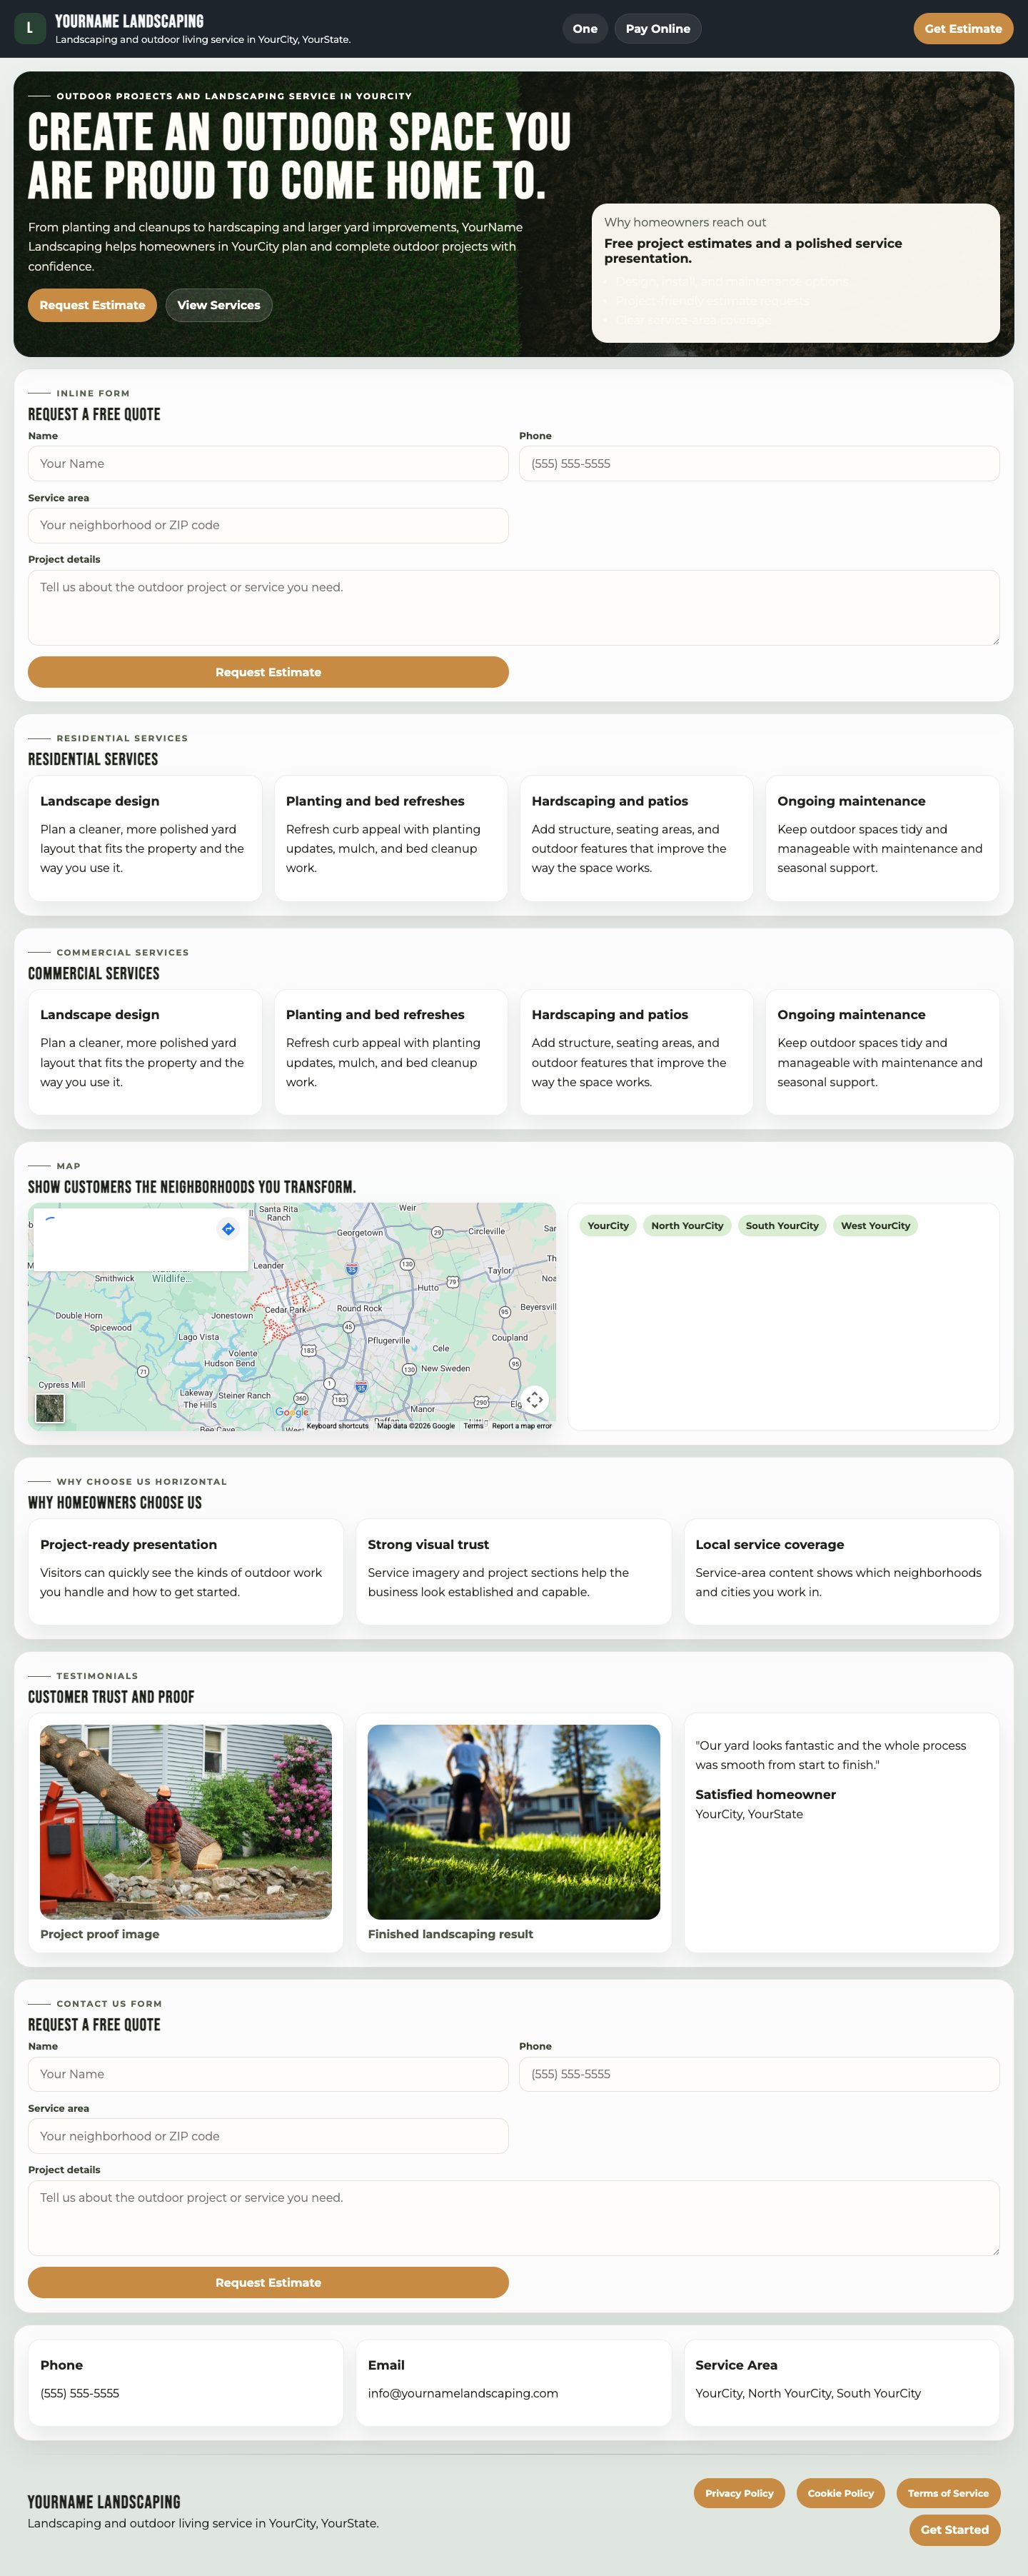Focus Project details textarea in Inline Form
Image resolution: width=1028 pixels, height=2576 pixels.
[514, 608]
